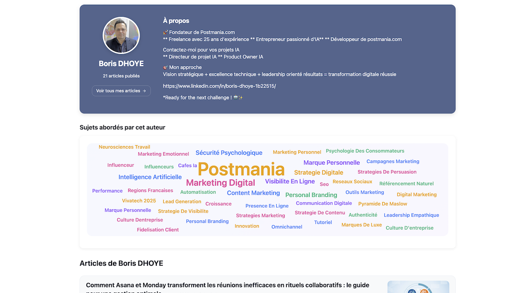The height and width of the screenshot is (293, 525).
Task: Select the Strategie De Visibilite tag
Action: tap(183, 211)
